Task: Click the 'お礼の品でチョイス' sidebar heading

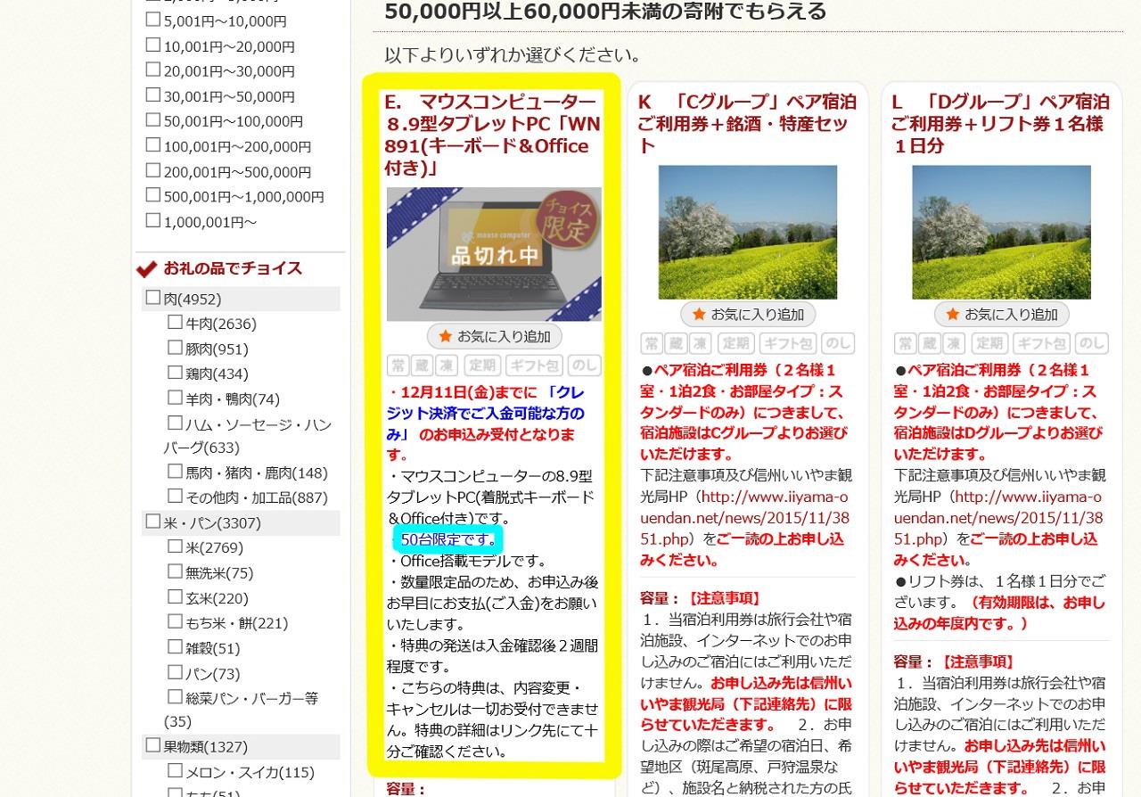Action: click(x=233, y=268)
